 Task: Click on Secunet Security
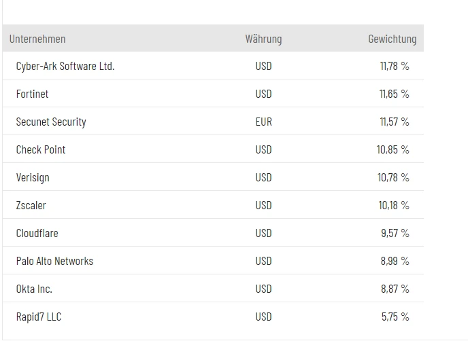(x=51, y=122)
